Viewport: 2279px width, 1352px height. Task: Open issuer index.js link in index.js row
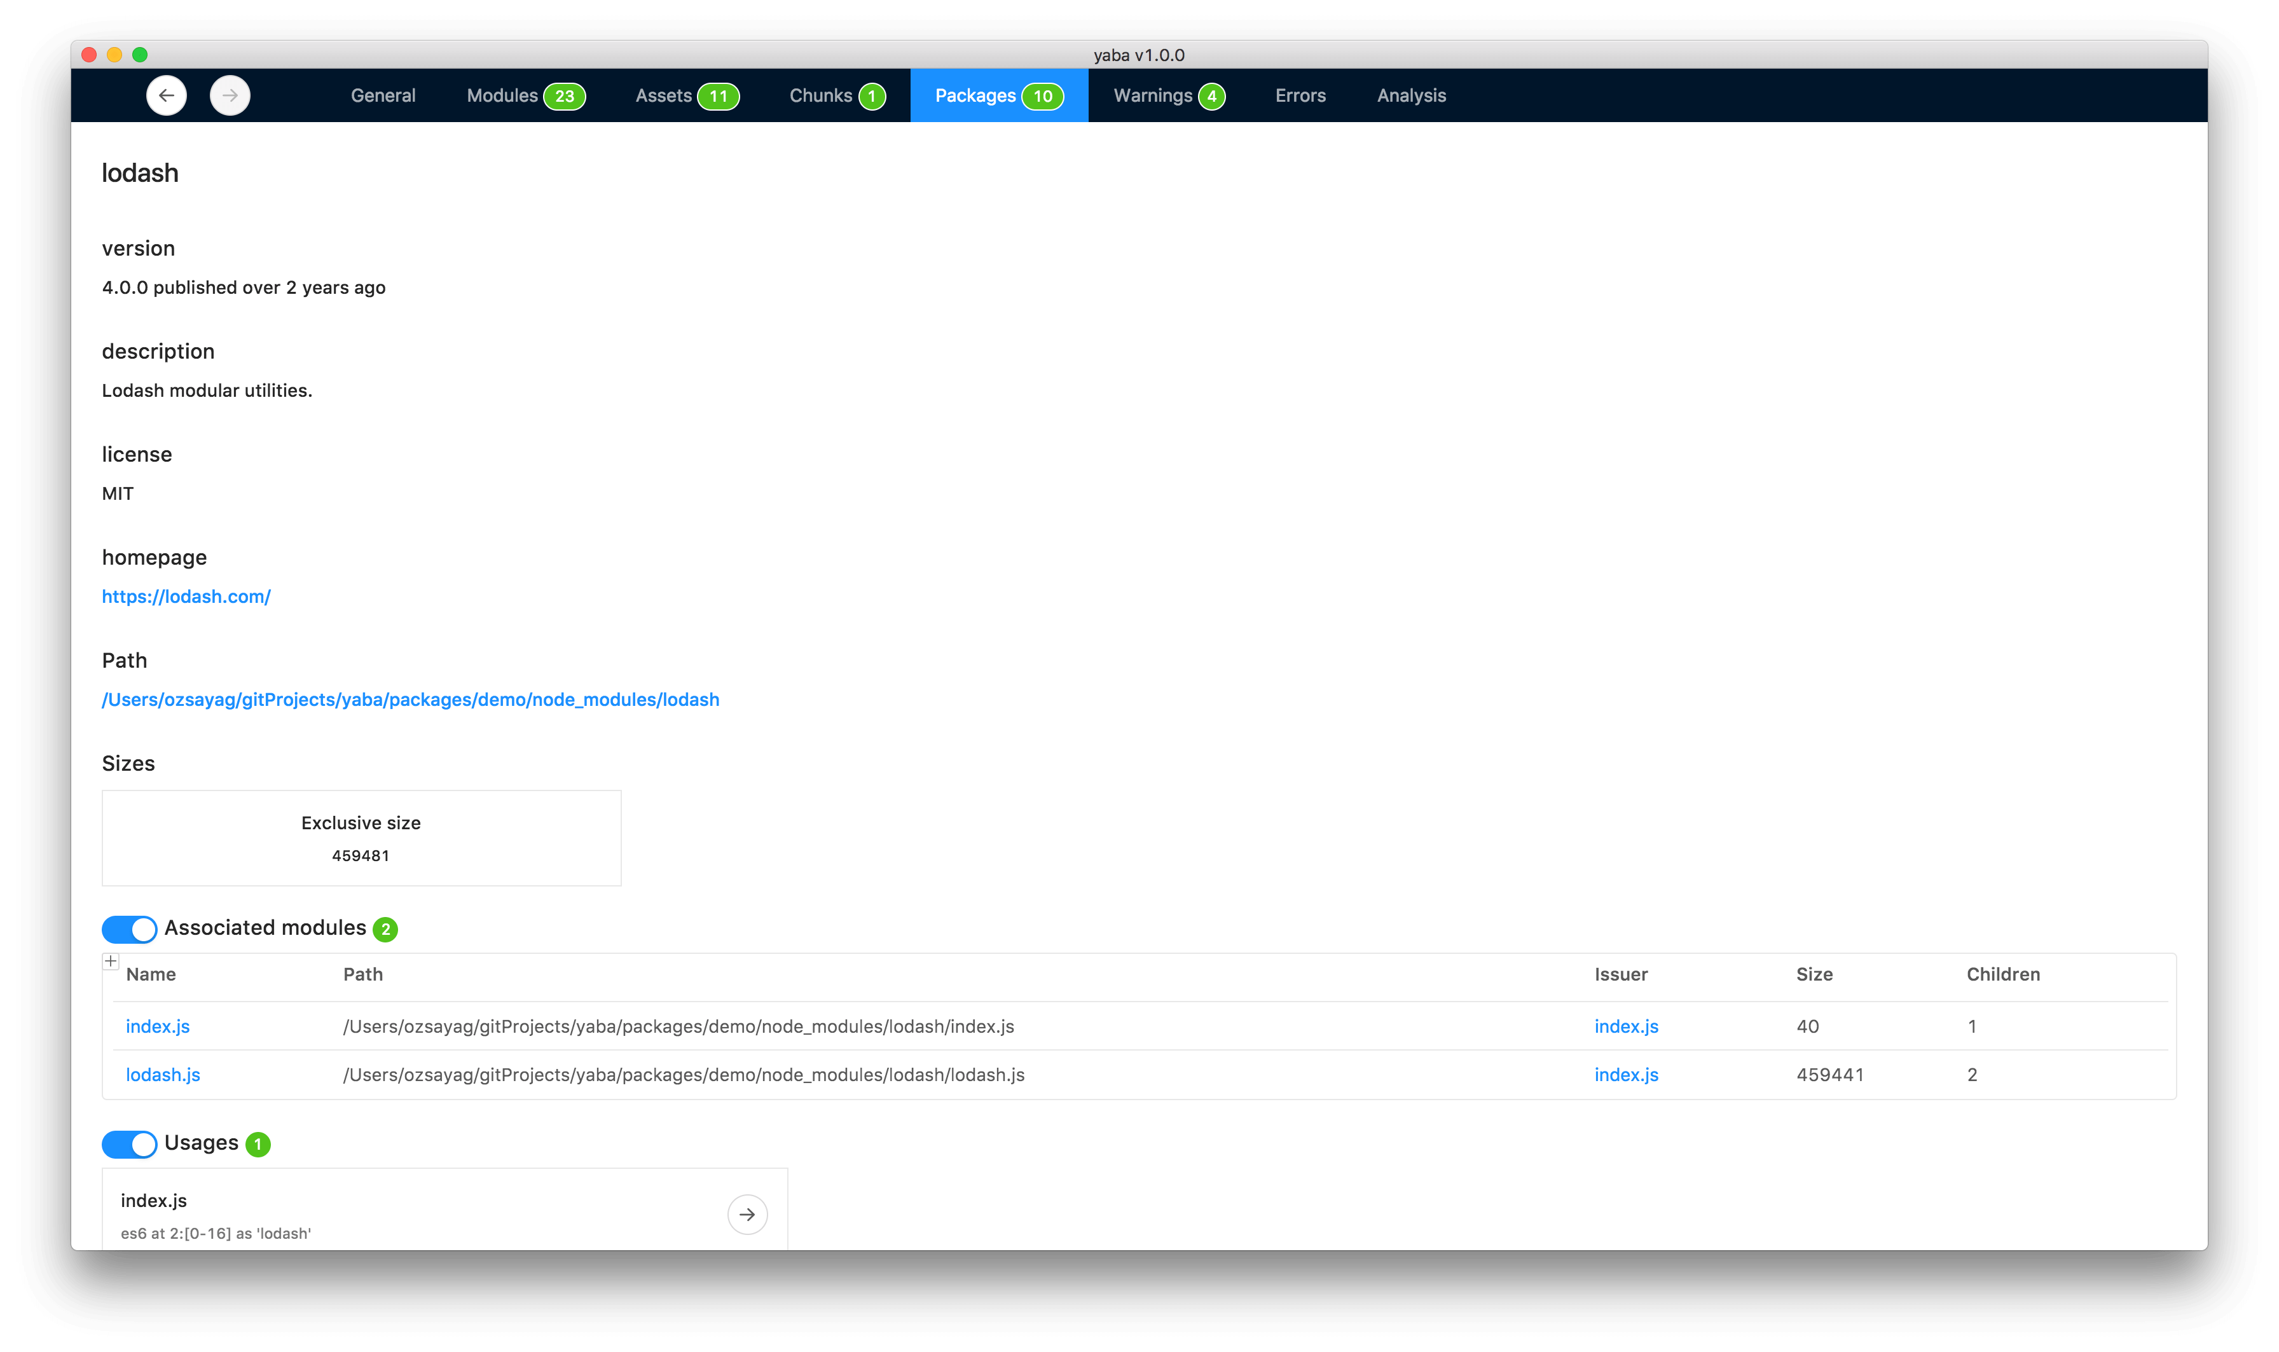(x=1626, y=1027)
